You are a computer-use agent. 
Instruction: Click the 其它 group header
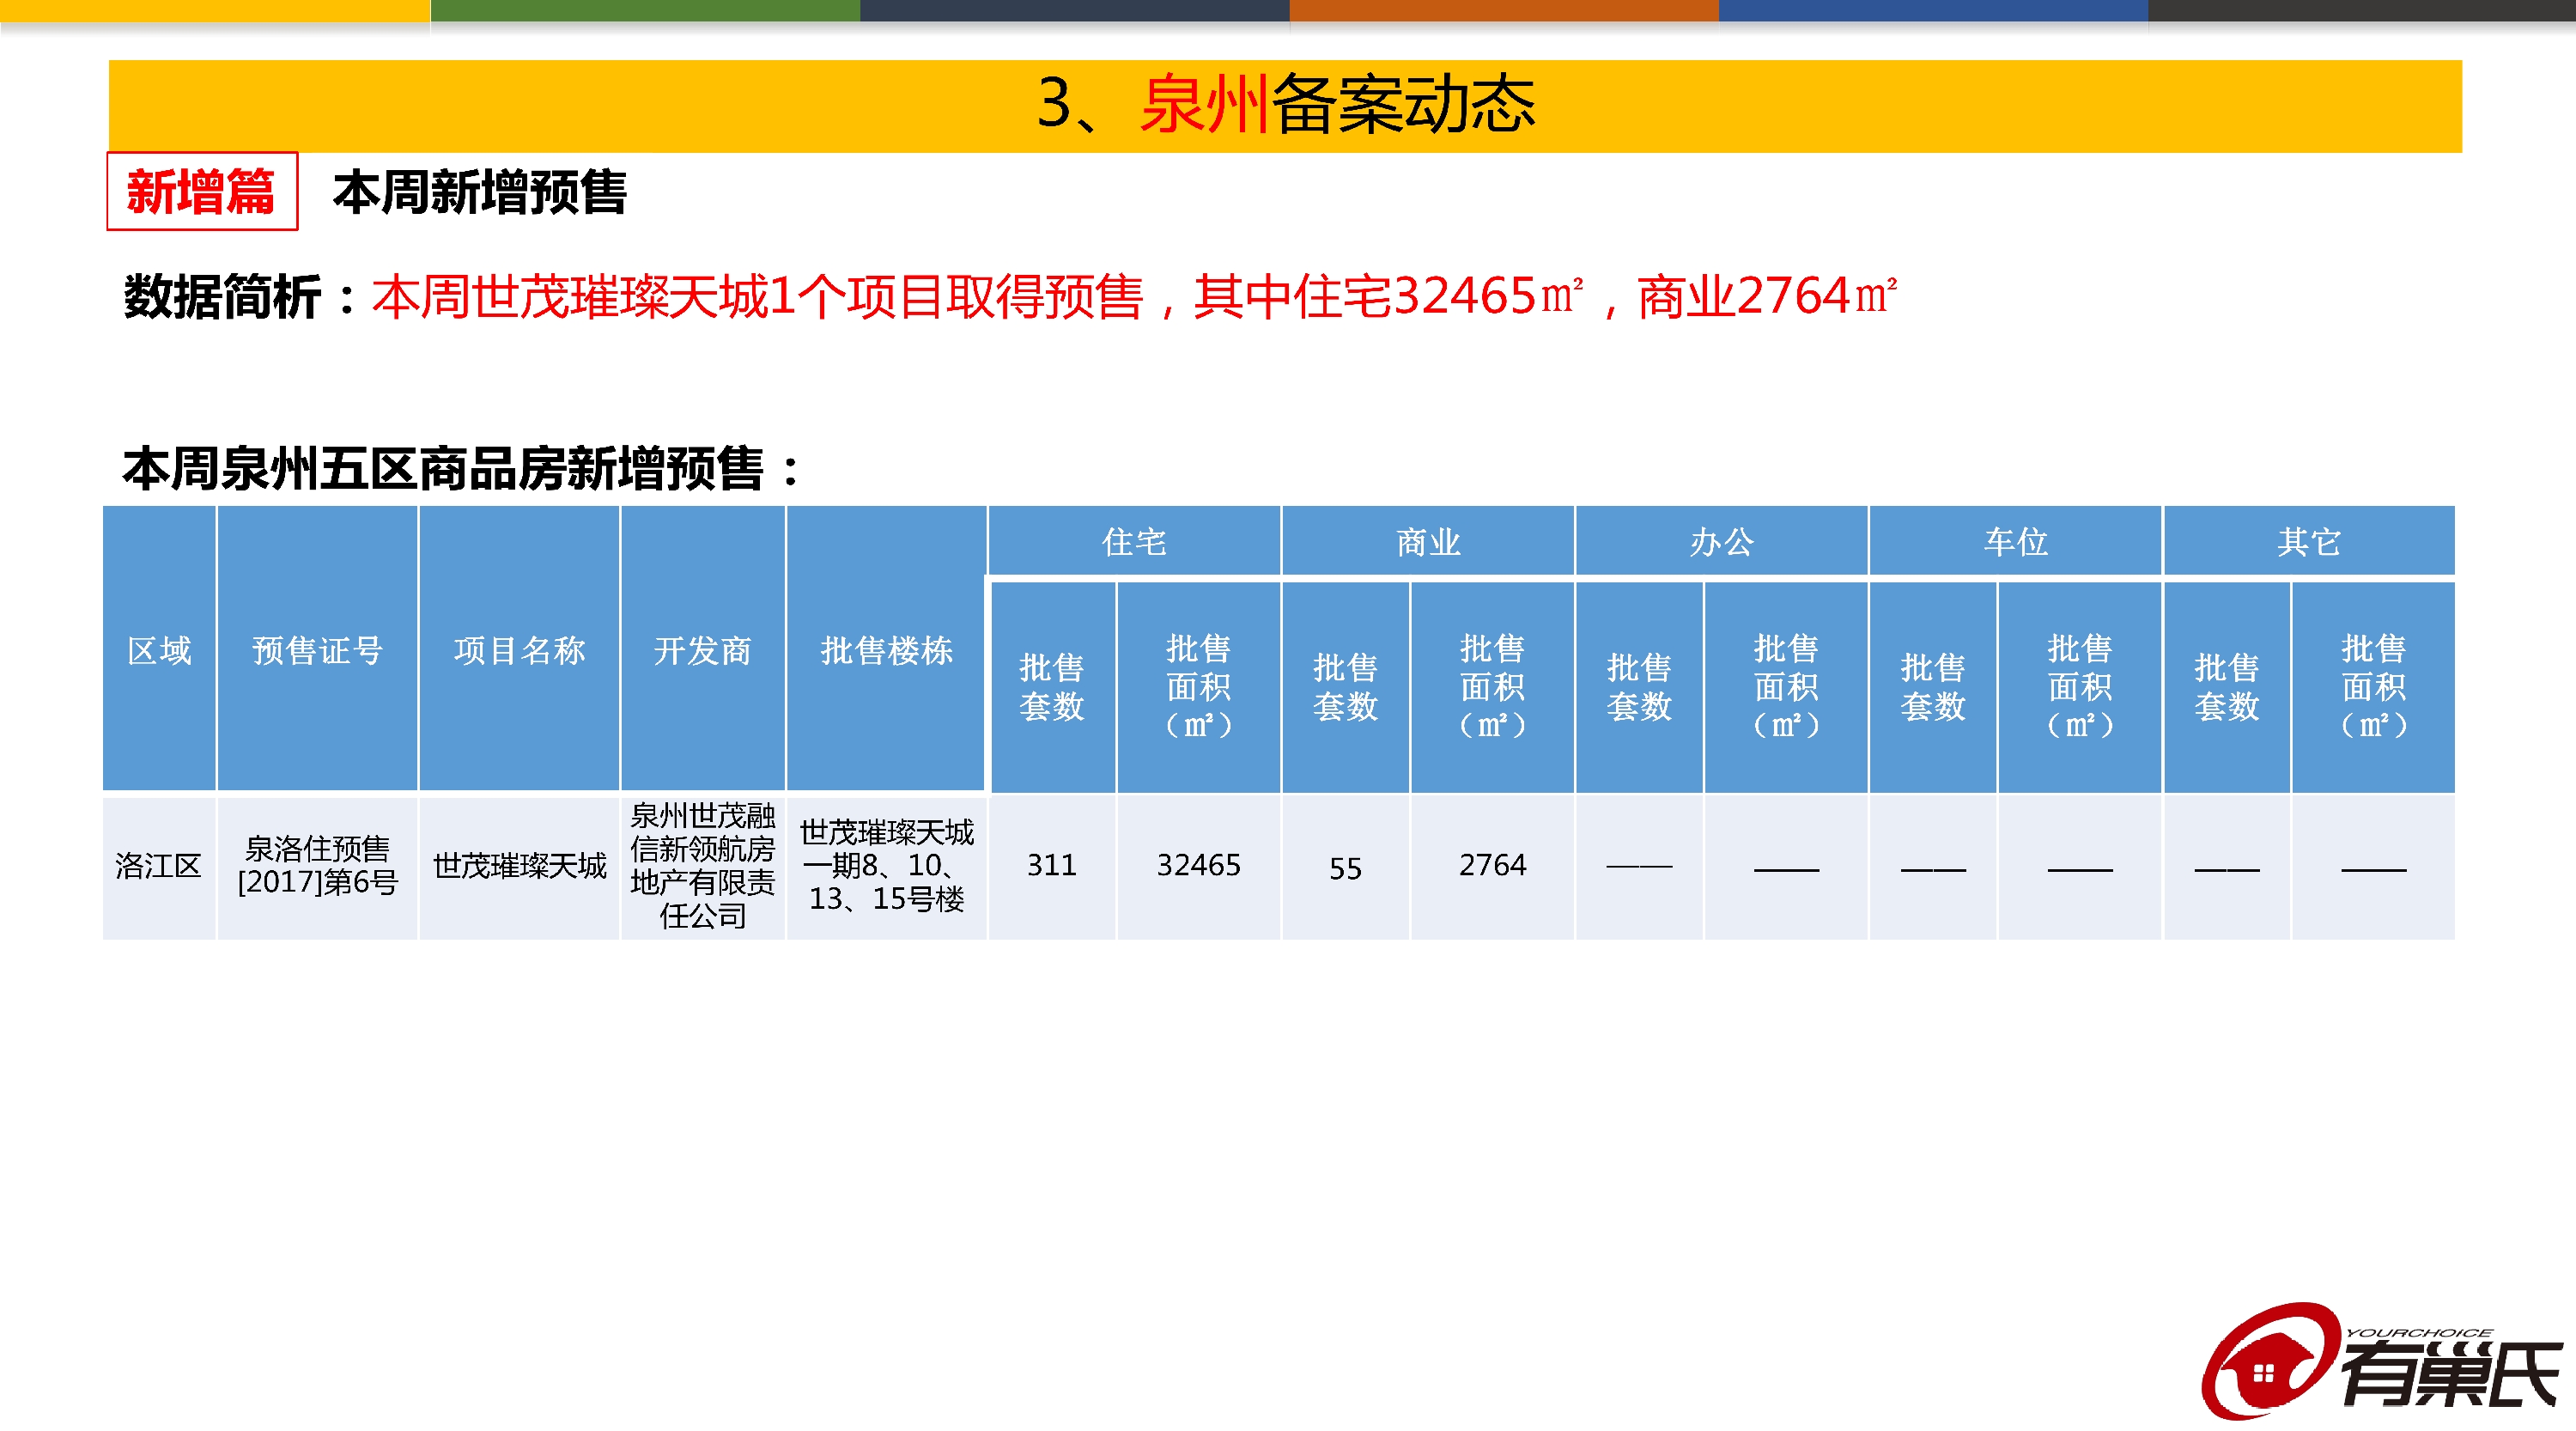click(2309, 541)
